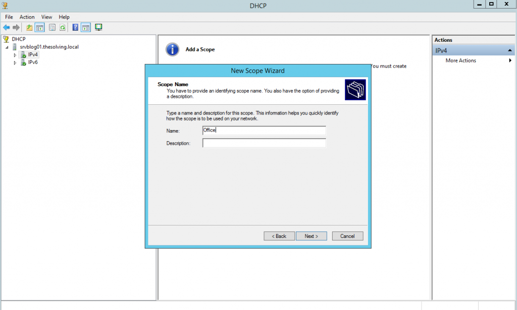Click the srvblog01 server icon in tree
Image resolution: width=517 pixels, height=310 pixels.
(x=15, y=47)
